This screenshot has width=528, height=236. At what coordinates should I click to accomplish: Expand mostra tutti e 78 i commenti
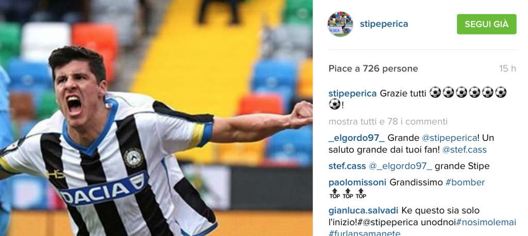pos(388,121)
